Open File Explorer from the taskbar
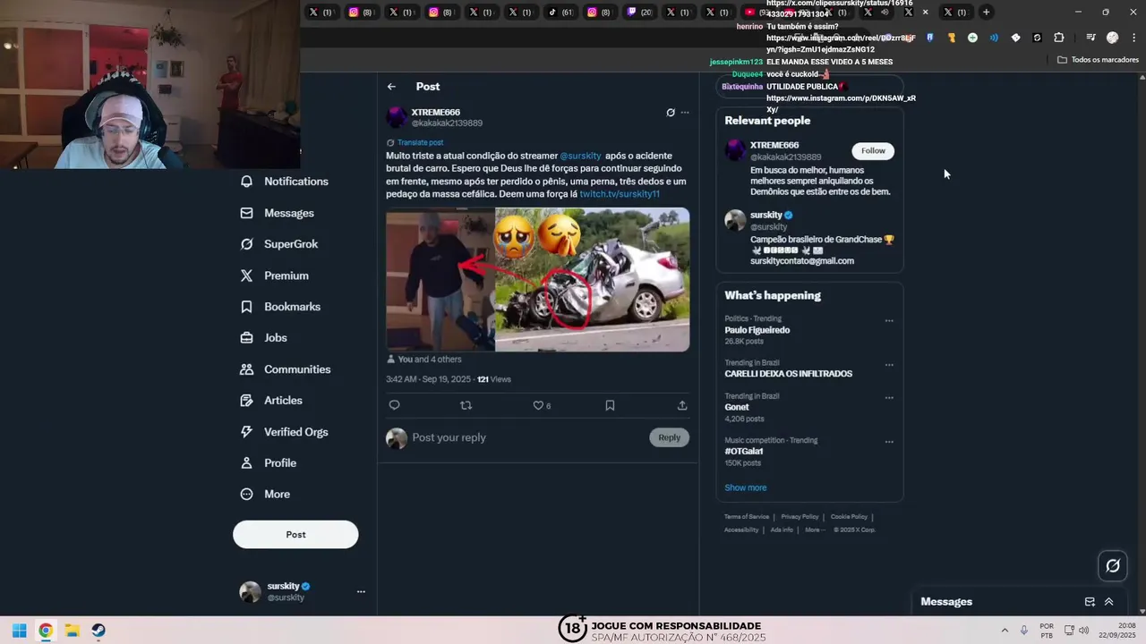 [x=72, y=631]
